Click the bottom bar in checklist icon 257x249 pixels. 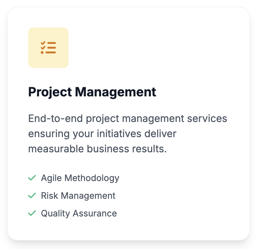(51, 52)
